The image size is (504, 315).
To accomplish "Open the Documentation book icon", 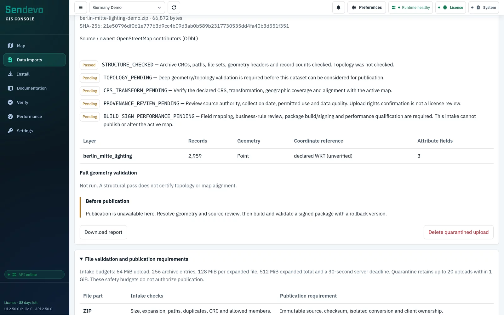I will tap(10, 88).
